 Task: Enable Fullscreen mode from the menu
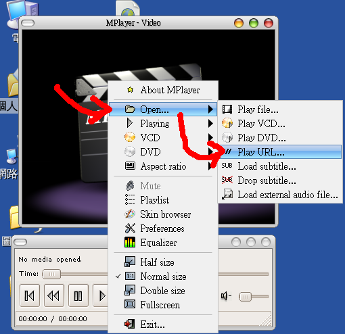tap(163, 305)
